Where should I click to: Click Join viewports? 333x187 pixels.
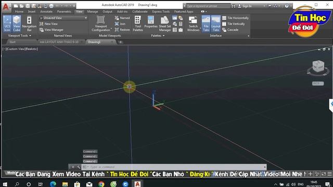120,24
